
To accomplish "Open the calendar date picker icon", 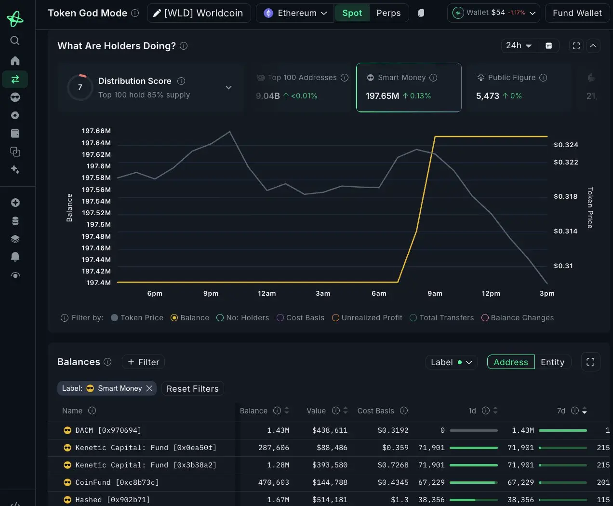I will point(548,46).
